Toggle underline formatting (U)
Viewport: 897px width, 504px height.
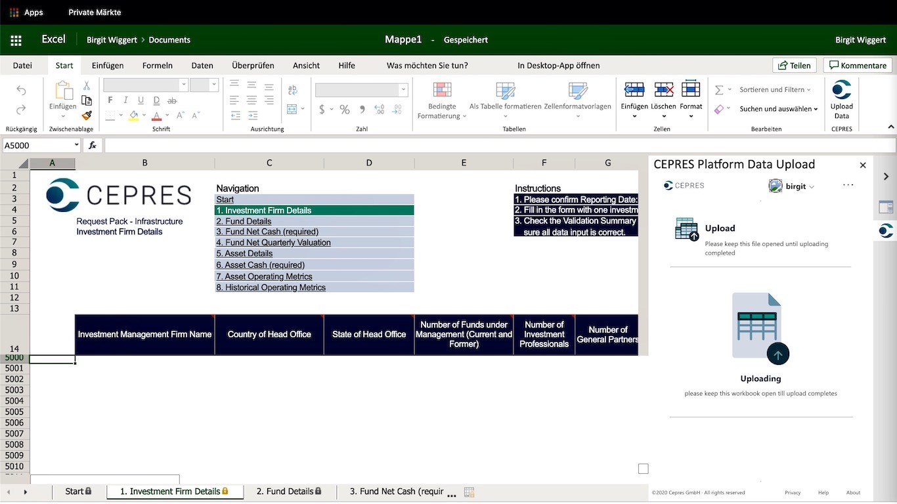141,100
